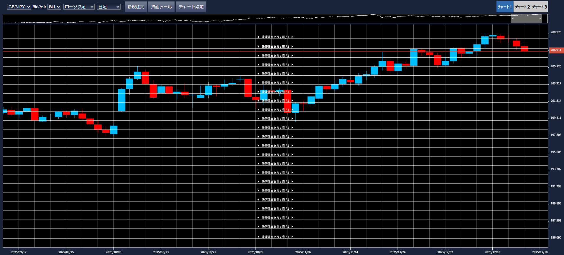Click right arrow of topmost buy order label

point(292,37)
